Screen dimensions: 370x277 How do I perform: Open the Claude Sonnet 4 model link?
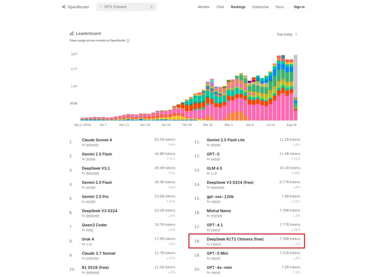pyautogui.click(x=97, y=140)
